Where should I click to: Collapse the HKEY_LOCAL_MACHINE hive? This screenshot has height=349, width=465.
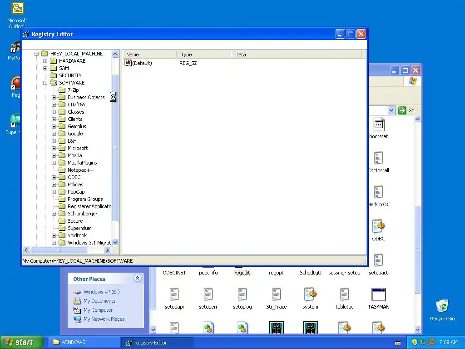tap(36, 54)
